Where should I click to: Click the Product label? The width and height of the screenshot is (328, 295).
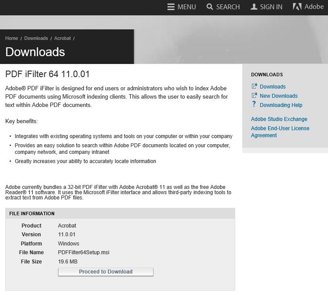31,226
